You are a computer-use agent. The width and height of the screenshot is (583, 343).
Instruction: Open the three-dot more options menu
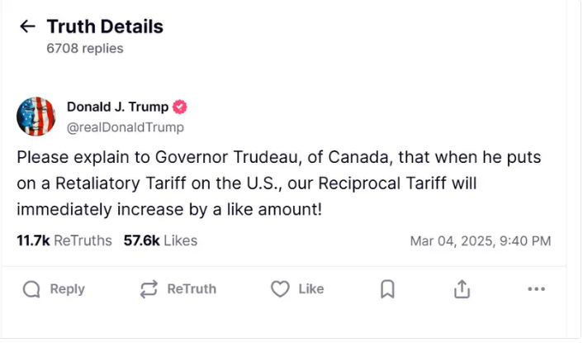point(536,289)
